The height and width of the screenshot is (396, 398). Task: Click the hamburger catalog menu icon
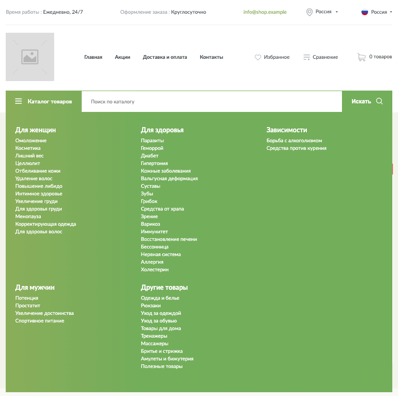19,101
